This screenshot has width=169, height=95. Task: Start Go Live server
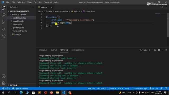click(154, 89)
